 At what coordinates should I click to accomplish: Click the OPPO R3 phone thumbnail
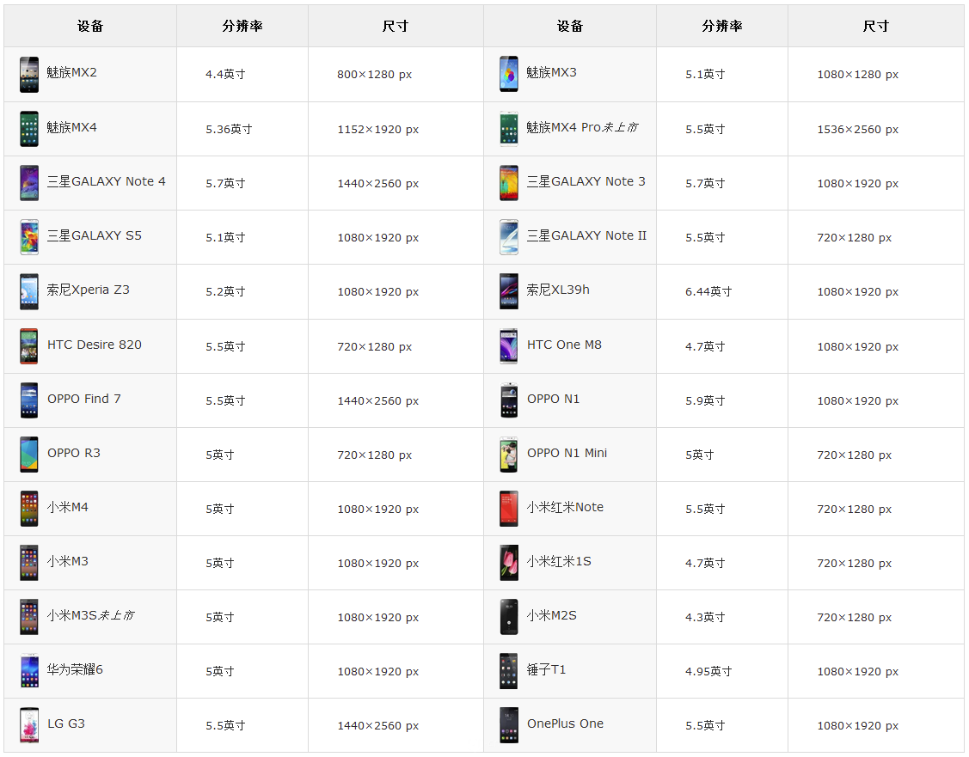(x=29, y=455)
